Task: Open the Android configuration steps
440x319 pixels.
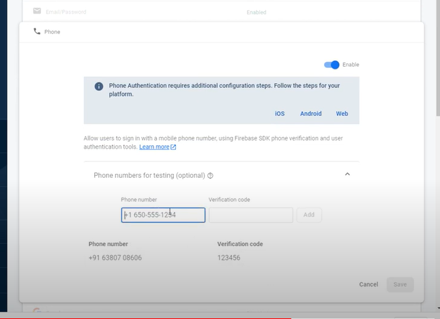Action: 310,114
